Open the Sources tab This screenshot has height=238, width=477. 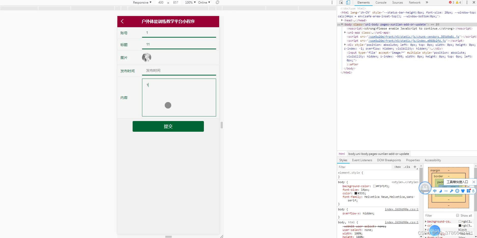point(397,2)
